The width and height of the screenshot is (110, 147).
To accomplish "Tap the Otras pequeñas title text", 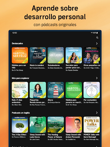I will click(92, 65).
